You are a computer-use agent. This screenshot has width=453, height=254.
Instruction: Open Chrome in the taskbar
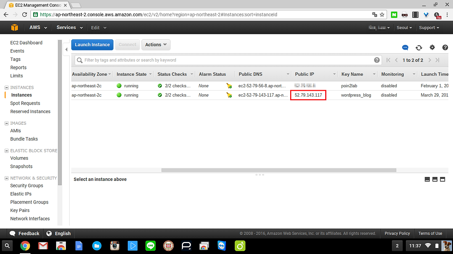(25, 246)
